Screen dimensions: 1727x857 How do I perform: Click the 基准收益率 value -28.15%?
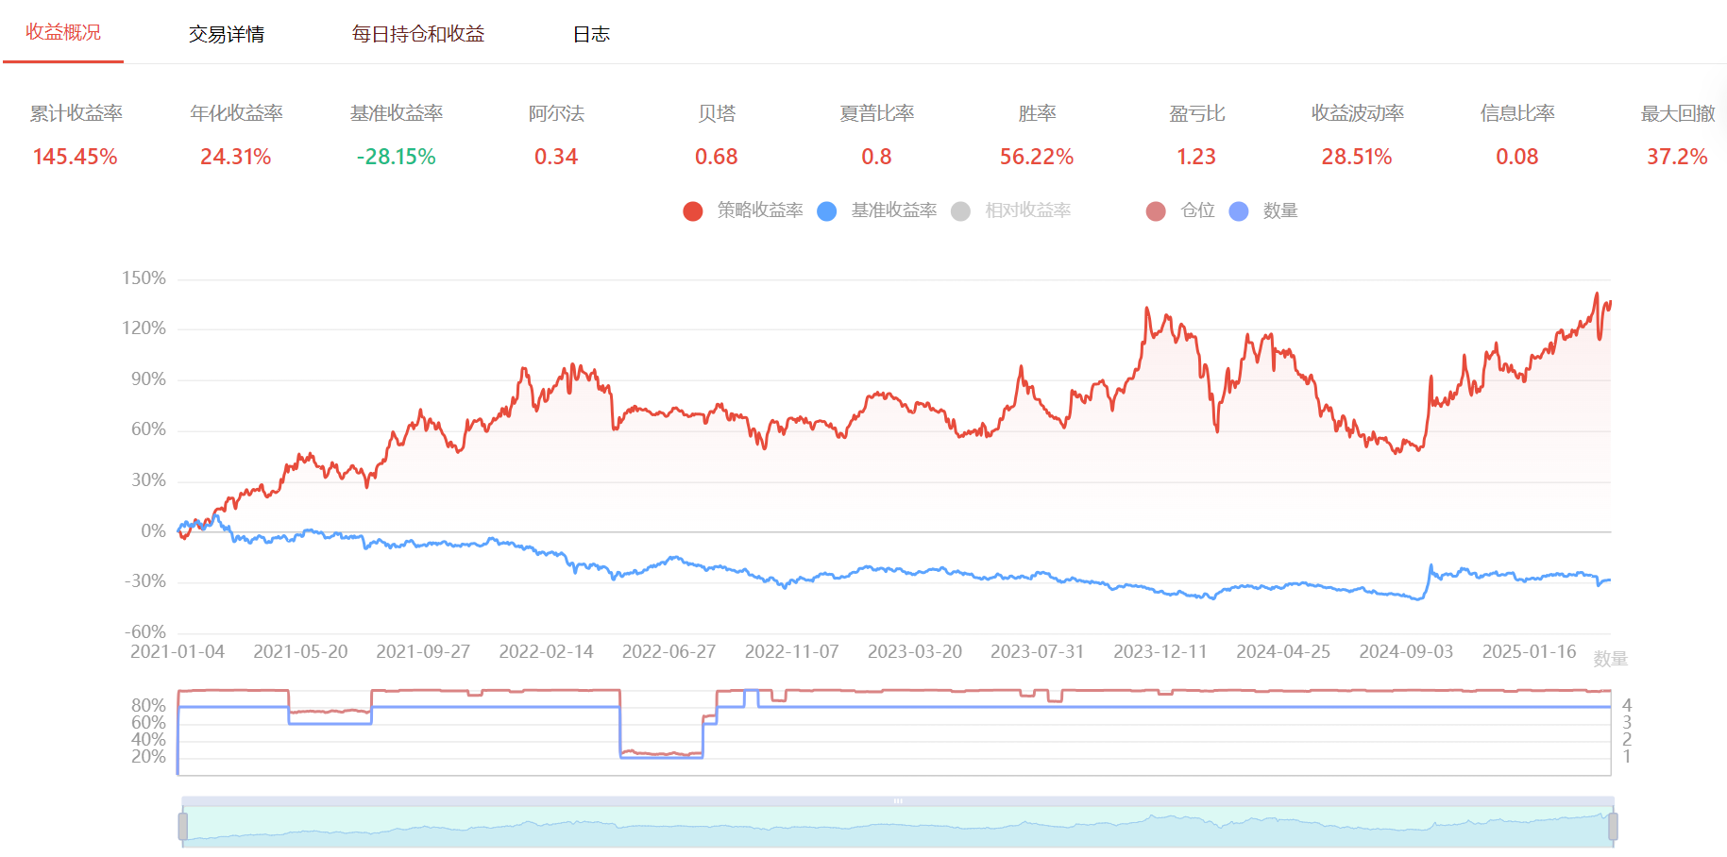tap(396, 157)
